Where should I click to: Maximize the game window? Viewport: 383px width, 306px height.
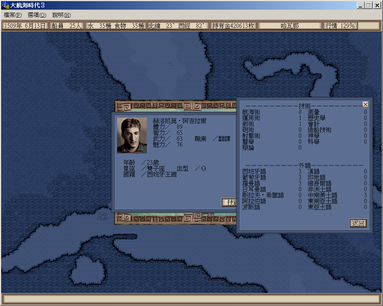(x=368, y=5)
